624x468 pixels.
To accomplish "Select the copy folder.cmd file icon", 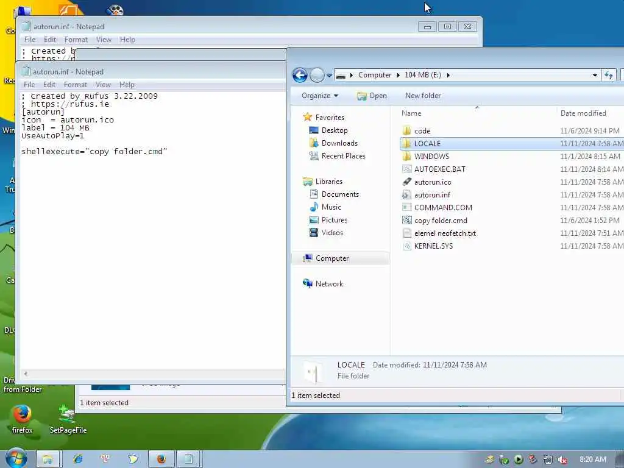I will pos(406,220).
